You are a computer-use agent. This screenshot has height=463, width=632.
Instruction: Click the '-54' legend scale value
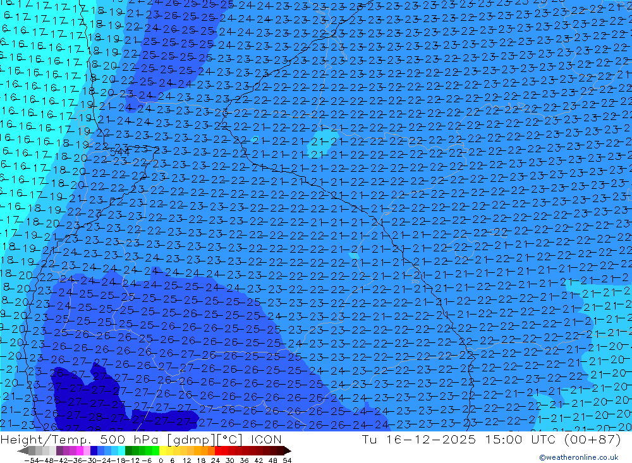pyautogui.click(x=32, y=460)
